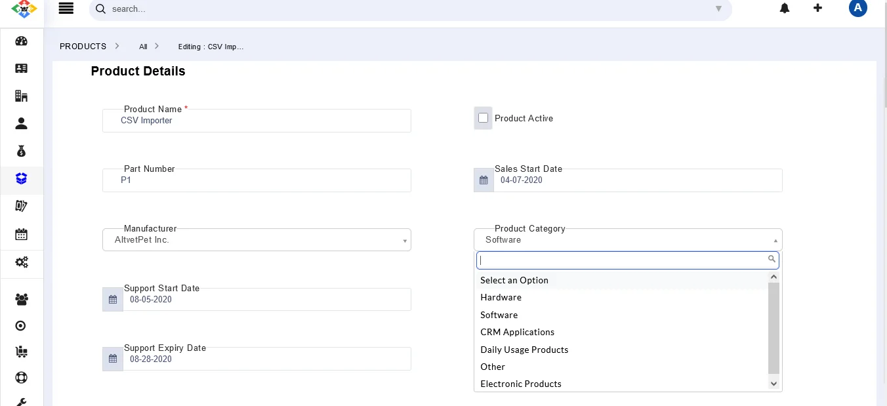The width and height of the screenshot is (887, 406).
Task: Open the Opportunities money-bag sidebar icon
Action: pos(21,151)
